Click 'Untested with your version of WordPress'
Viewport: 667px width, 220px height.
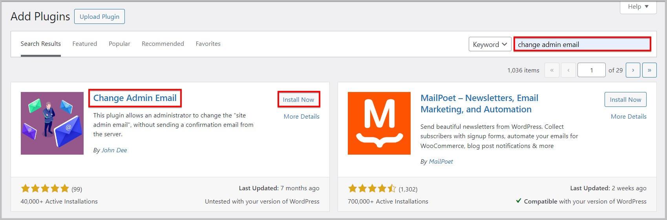(x=262, y=202)
